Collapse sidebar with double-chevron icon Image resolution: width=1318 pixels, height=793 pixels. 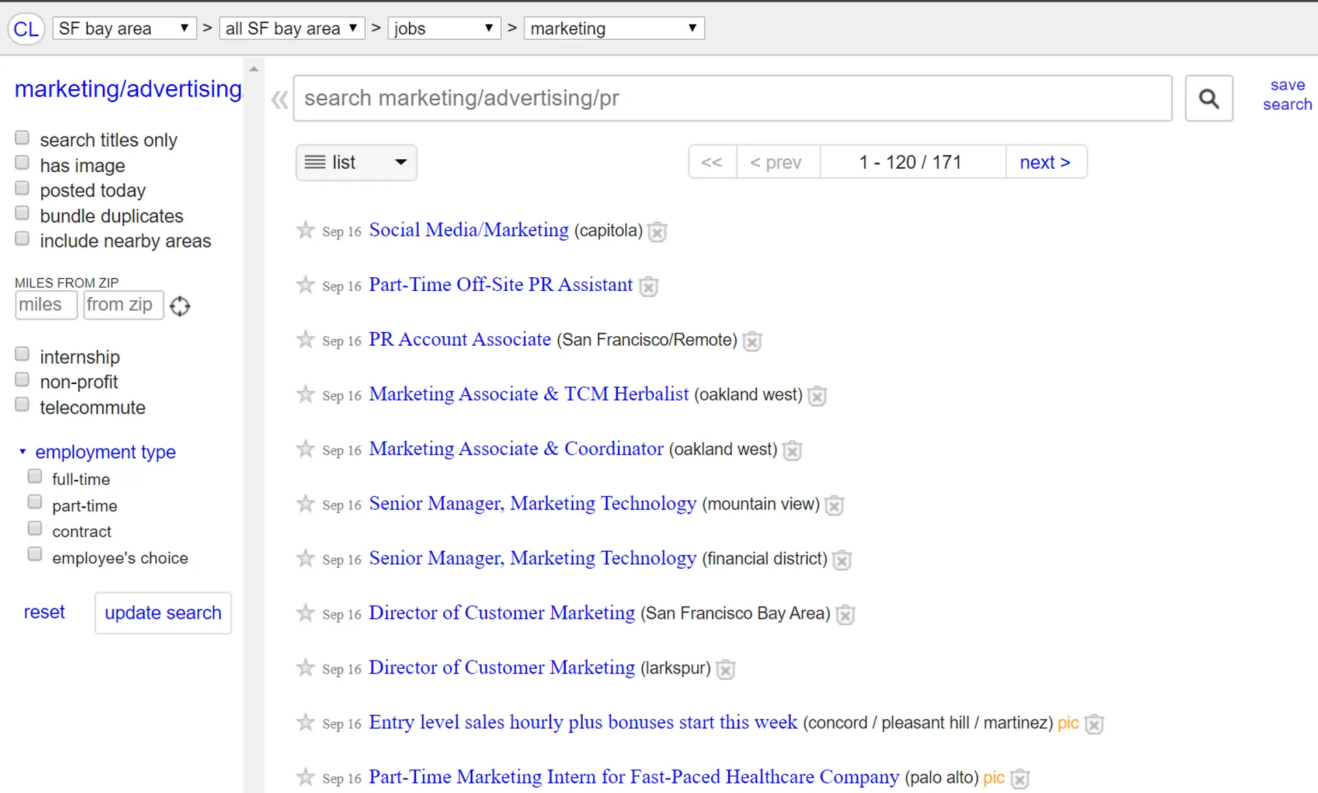point(279,100)
